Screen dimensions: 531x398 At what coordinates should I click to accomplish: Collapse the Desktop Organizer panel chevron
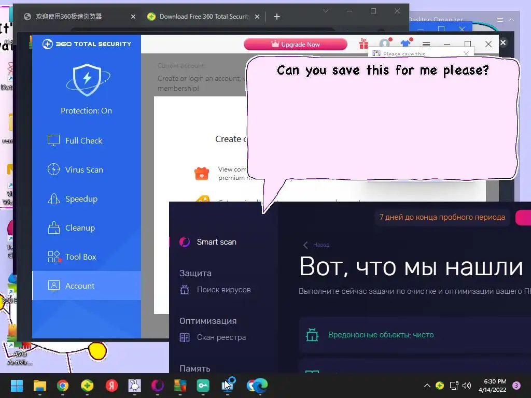(511, 20)
